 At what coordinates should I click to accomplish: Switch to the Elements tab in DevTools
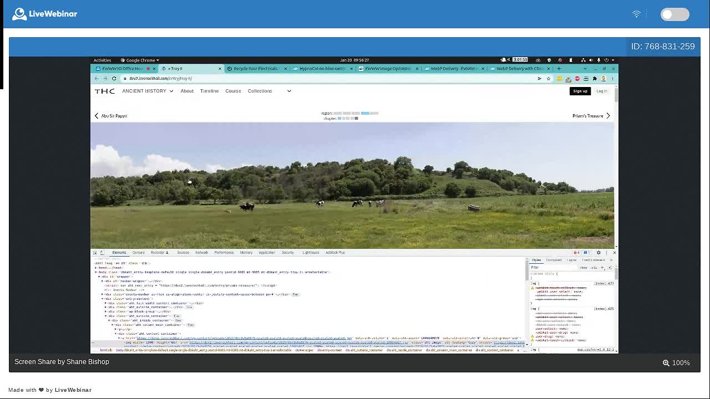tap(119, 253)
